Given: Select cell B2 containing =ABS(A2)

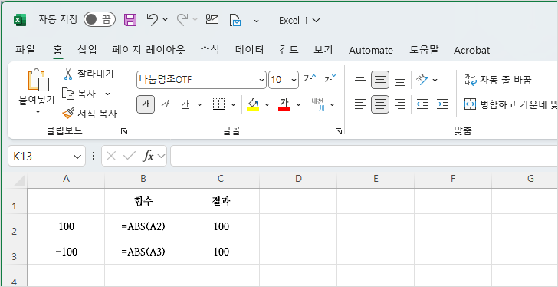Looking at the screenshot, I should click(143, 226).
